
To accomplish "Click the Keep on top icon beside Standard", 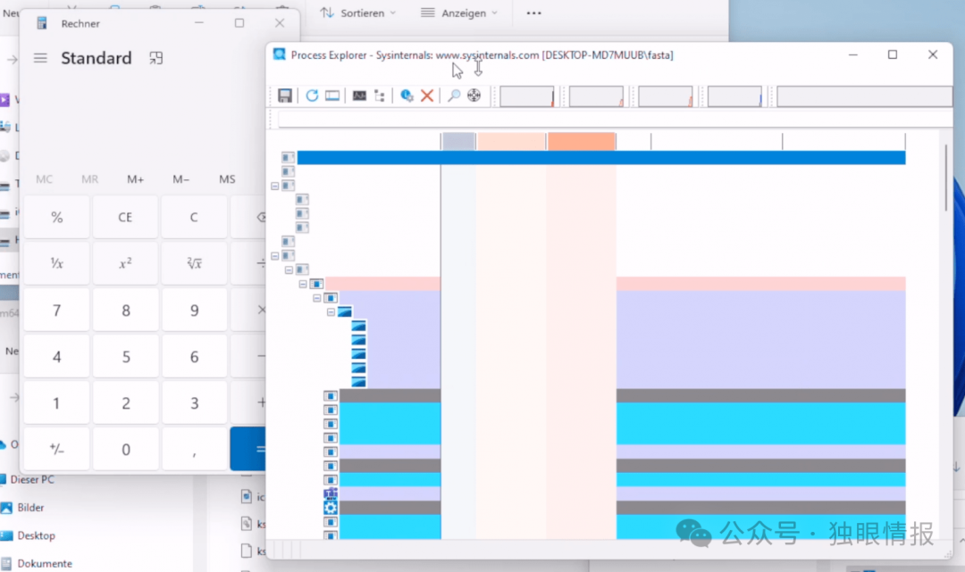I will [156, 58].
